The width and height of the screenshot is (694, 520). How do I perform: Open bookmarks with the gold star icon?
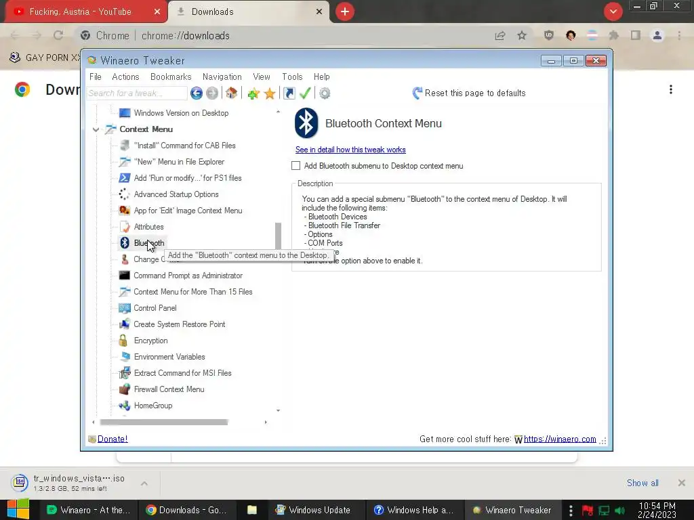pos(270,93)
